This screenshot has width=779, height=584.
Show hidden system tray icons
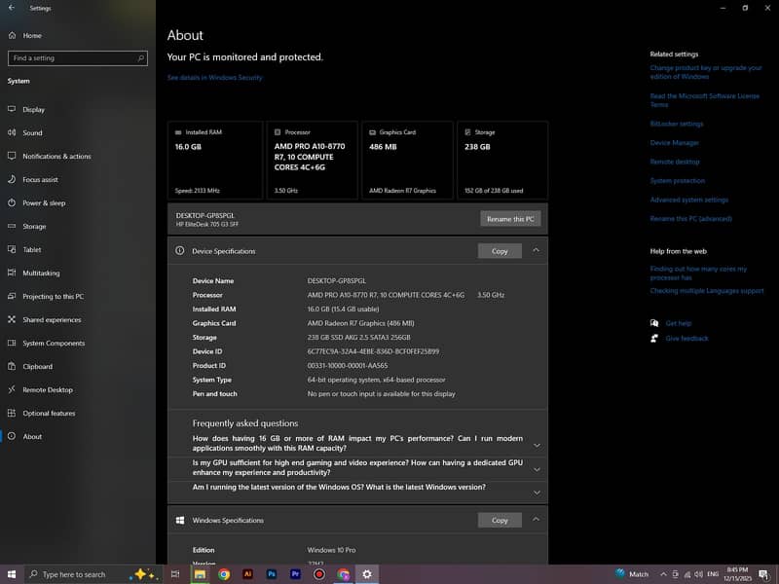(x=663, y=574)
